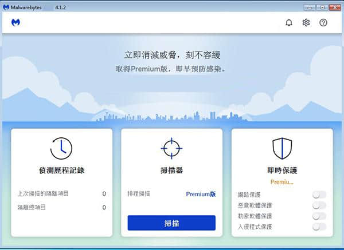Click the 0 count for 隔離總項目
344x250 pixels.
[x=104, y=207]
